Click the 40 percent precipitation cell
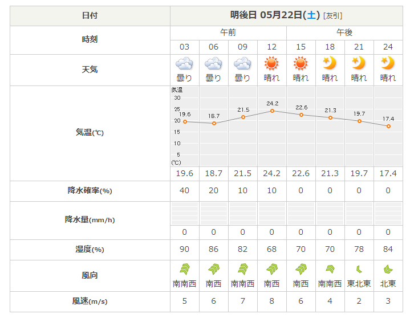Image resolution: width=406 pixels, height=318 pixels. [184, 191]
